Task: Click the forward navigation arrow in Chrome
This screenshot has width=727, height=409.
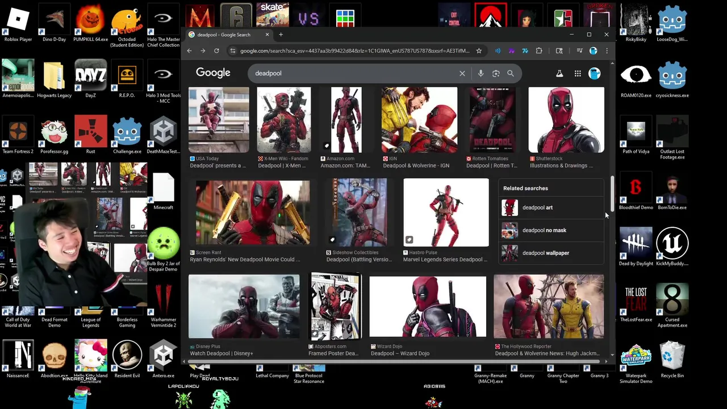Action: (203, 51)
